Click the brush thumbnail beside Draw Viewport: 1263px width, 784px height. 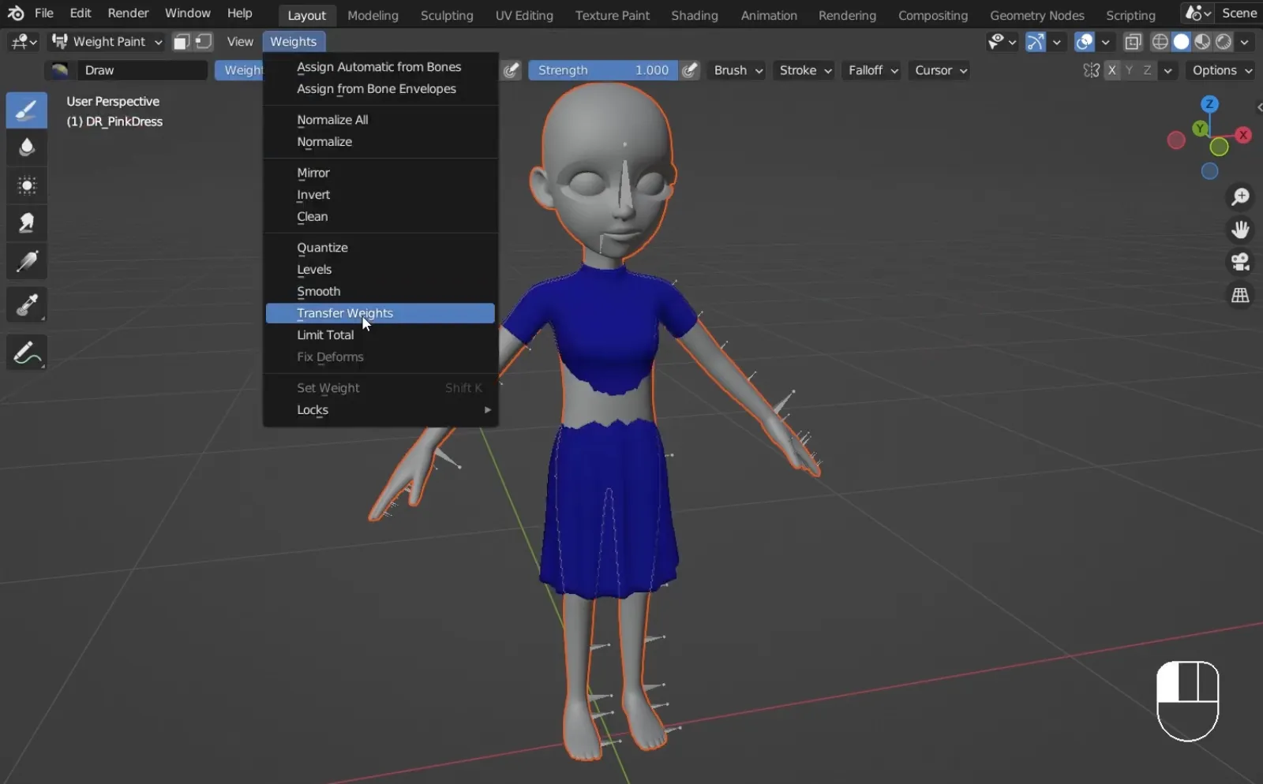point(59,70)
